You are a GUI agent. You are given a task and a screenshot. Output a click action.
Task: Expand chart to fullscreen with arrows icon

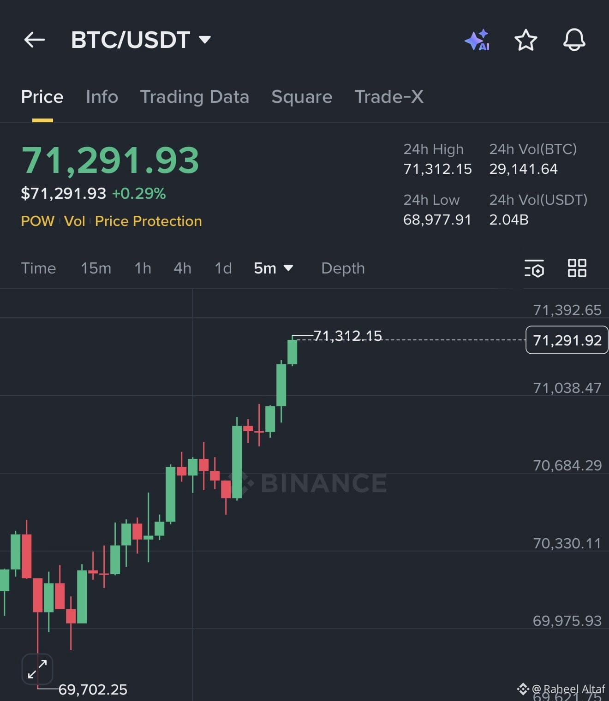point(37,669)
